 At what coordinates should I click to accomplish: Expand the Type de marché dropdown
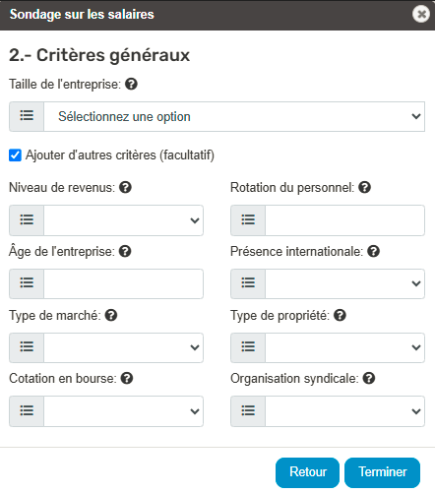click(x=123, y=347)
